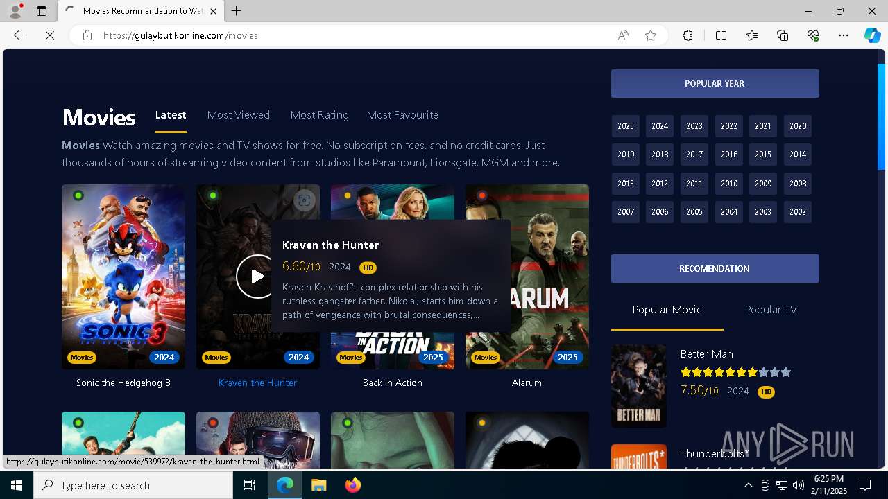The height and width of the screenshot is (499, 888).
Task: Switch to the Latest tab
Action: pos(171,115)
